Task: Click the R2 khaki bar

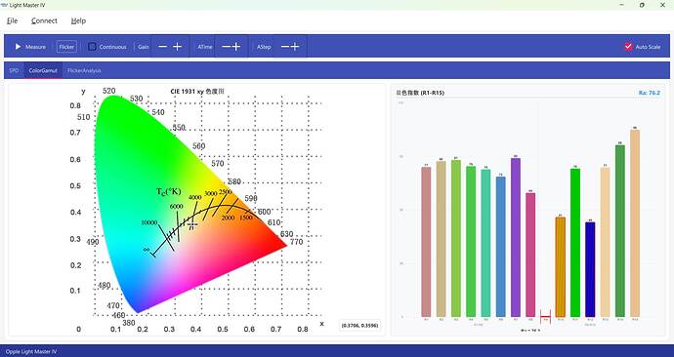Action: point(441,239)
